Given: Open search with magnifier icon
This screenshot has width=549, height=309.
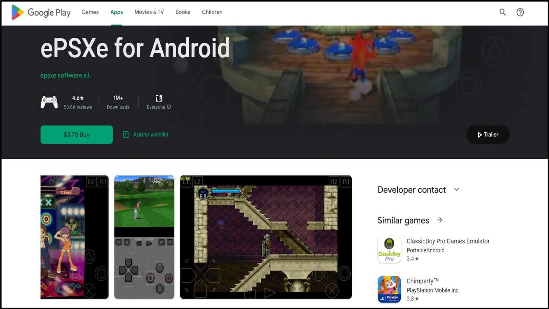Looking at the screenshot, I should [x=502, y=12].
